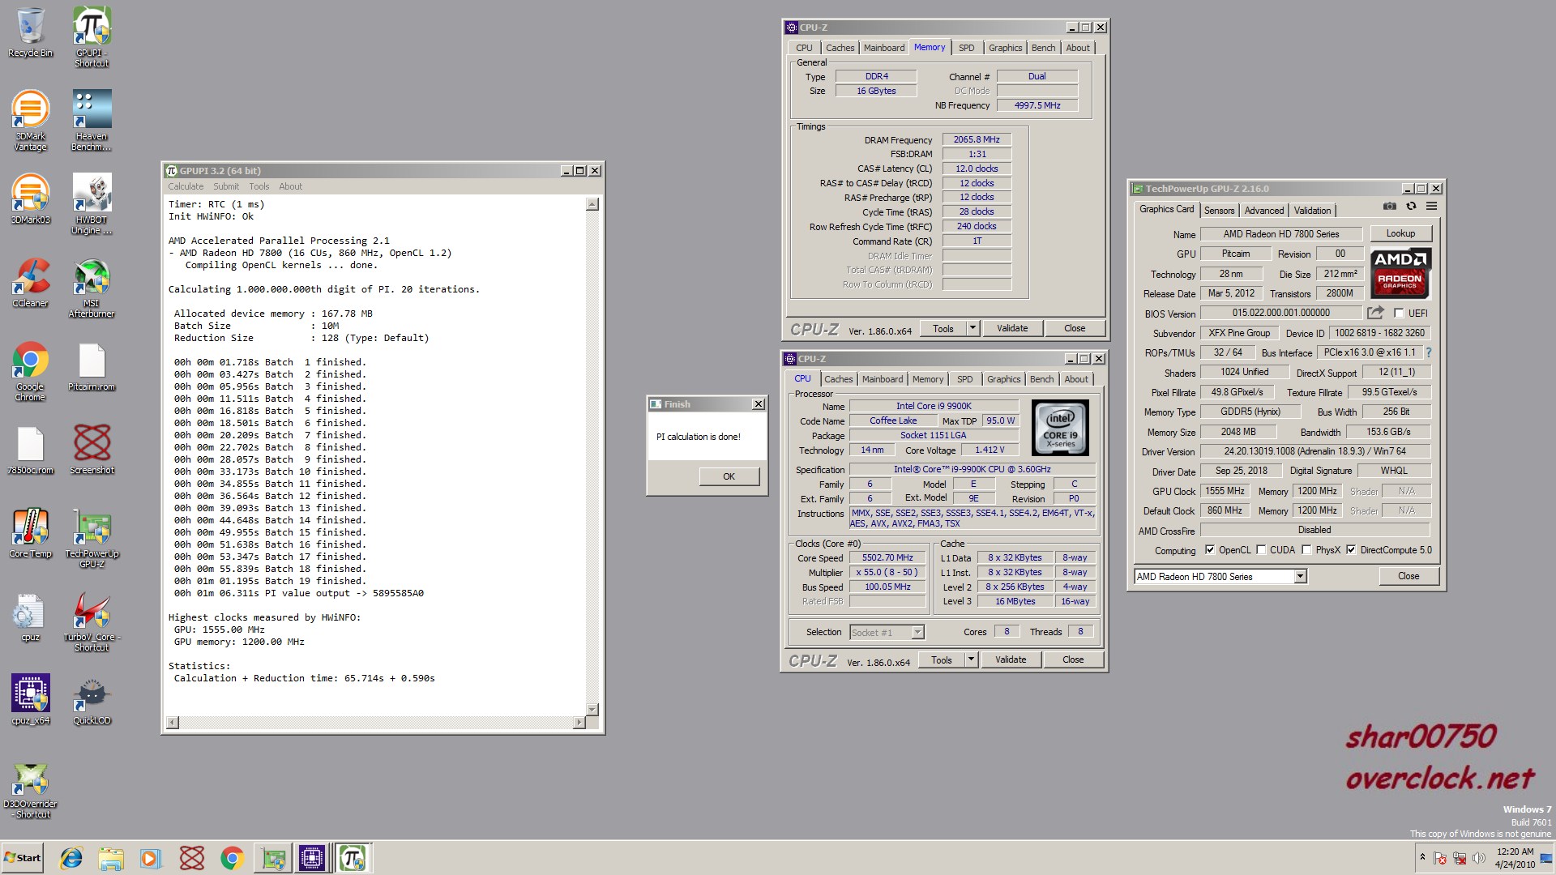Switch to GPUPI in the taskbar

point(353,858)
